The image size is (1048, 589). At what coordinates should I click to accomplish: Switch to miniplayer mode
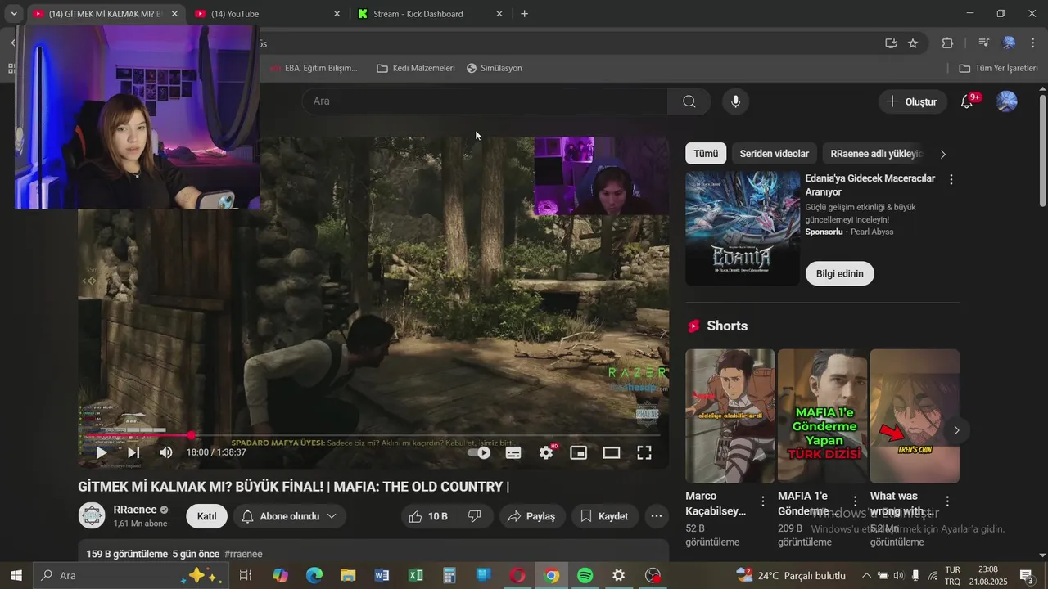pyautogui.click(x=579, y=452)
